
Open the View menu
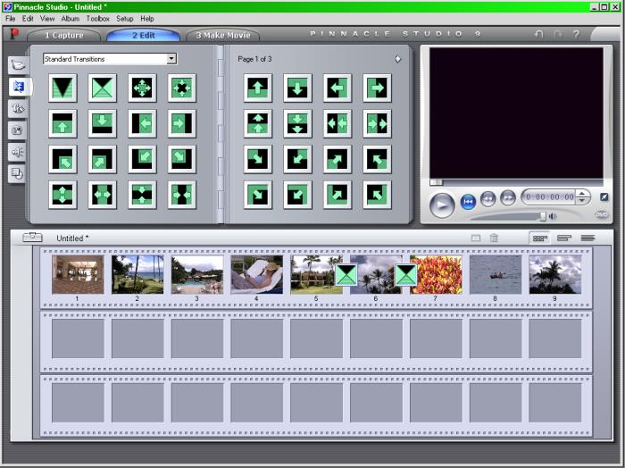47,19
